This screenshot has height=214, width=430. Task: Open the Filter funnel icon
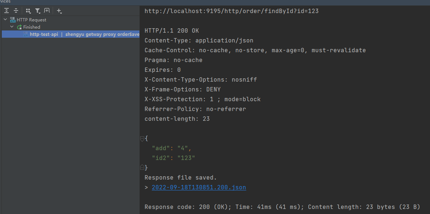click(x=38, y=11)
